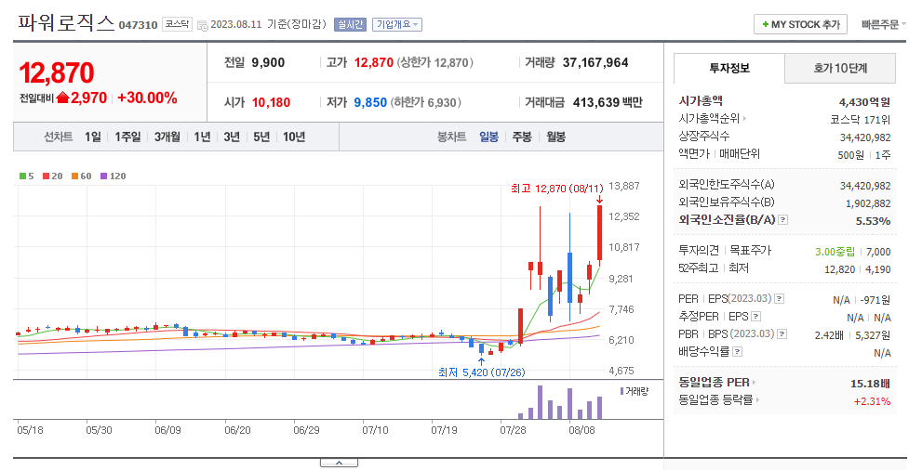Click the 전일 value 9,900
Image resolution: width=922 pixels, height=470 pixels.
[268, 62]
